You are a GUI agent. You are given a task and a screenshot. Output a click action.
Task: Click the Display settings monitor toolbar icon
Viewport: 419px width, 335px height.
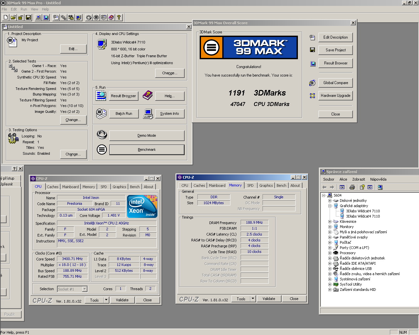(x=79, y=17)
